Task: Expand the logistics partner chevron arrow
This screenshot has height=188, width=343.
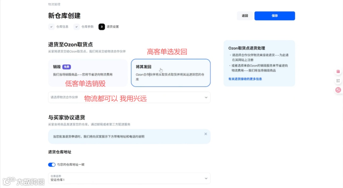Action: [206, 97]
